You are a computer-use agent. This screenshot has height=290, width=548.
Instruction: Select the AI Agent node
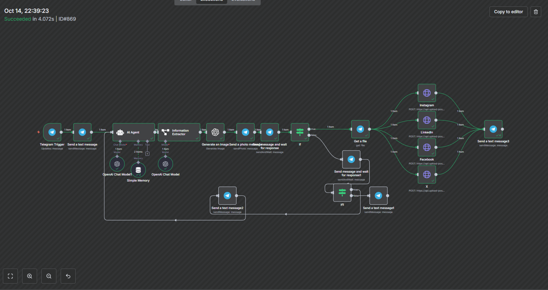(x=134, y=132)
